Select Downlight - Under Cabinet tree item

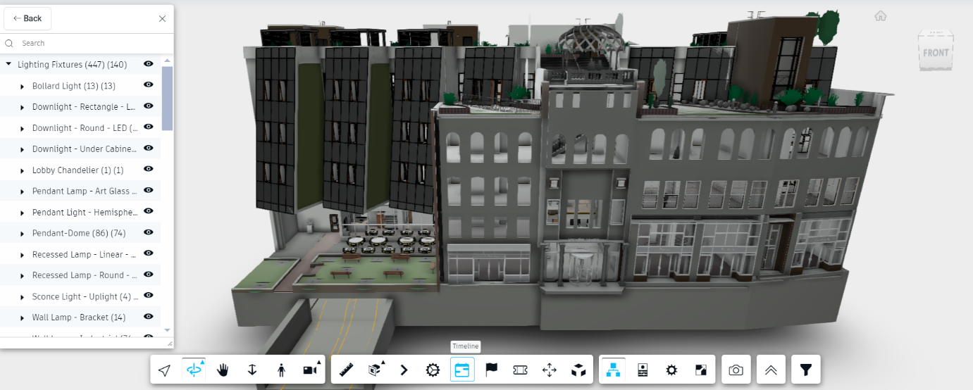(x=84, y=149)
